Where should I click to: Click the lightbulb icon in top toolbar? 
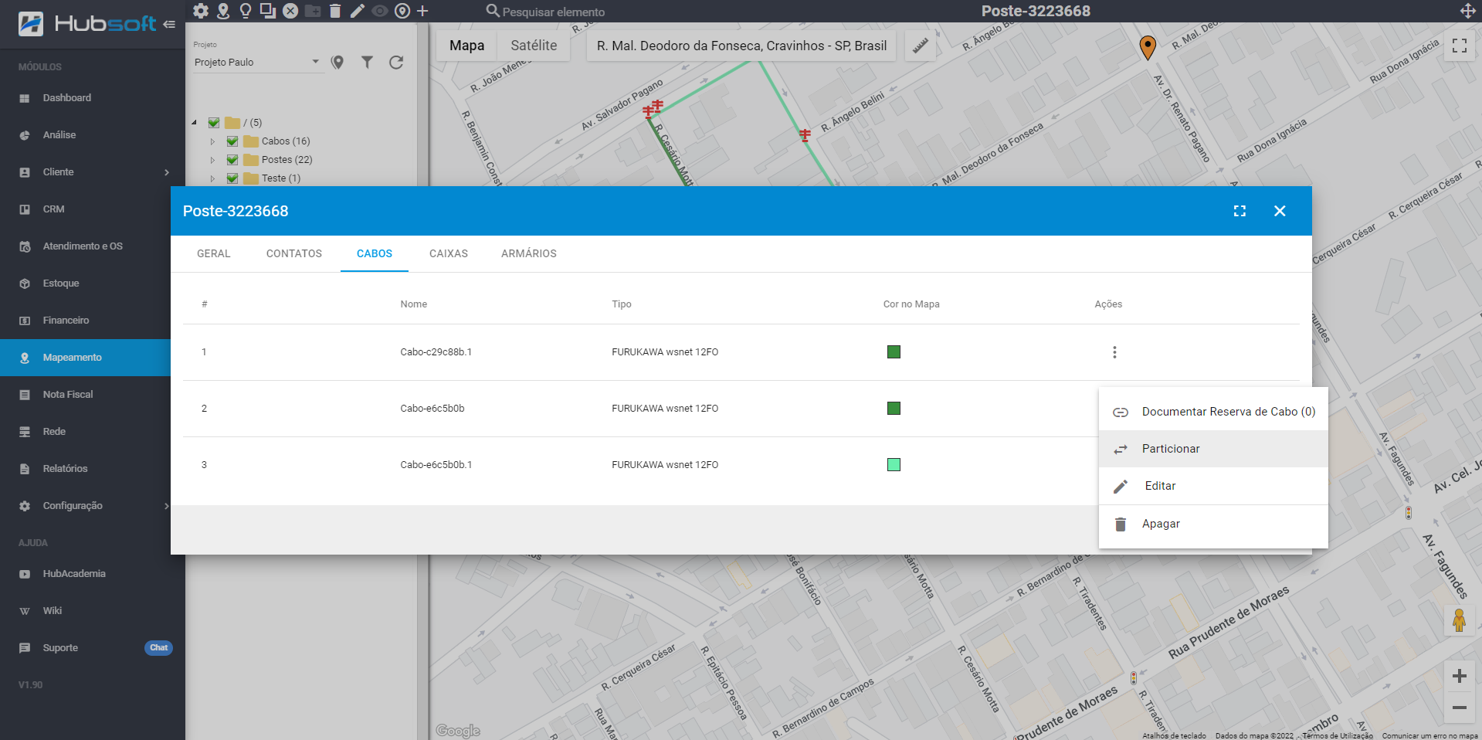(246, 11)
